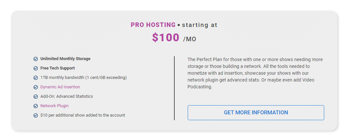The height and width of the screenshot is (139, 349).
Task: Click checkmark icon beside Unlimited Monthly Storage
Action: click(x=36, y=59)
